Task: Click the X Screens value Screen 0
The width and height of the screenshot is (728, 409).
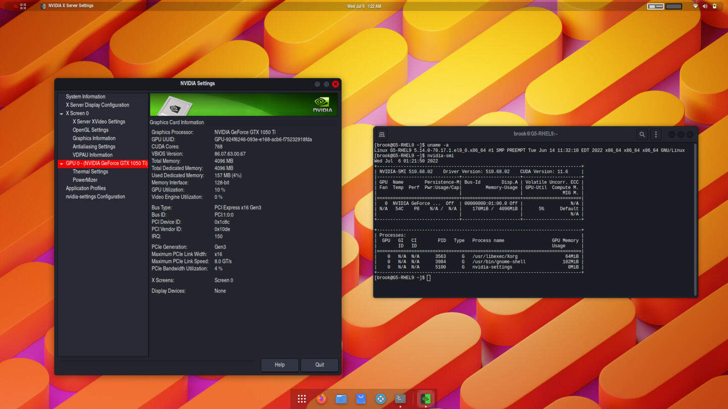Action: point(223,280)
